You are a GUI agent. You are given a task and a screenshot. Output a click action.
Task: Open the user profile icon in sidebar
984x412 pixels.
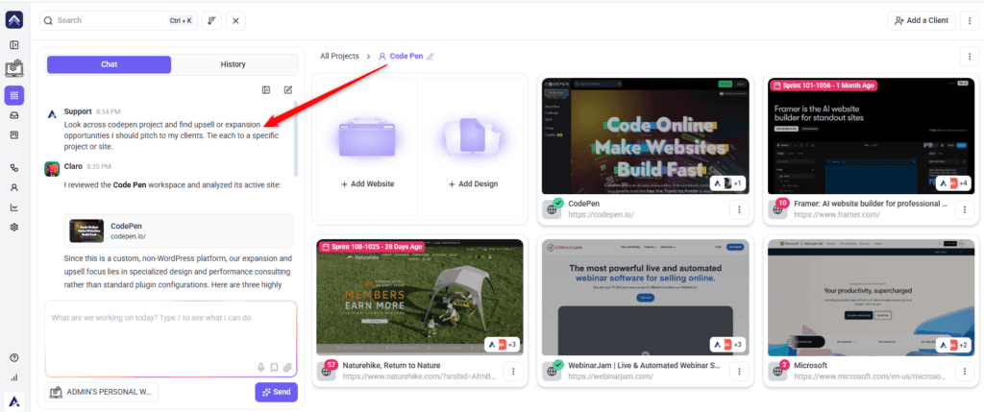coord(13,187)
